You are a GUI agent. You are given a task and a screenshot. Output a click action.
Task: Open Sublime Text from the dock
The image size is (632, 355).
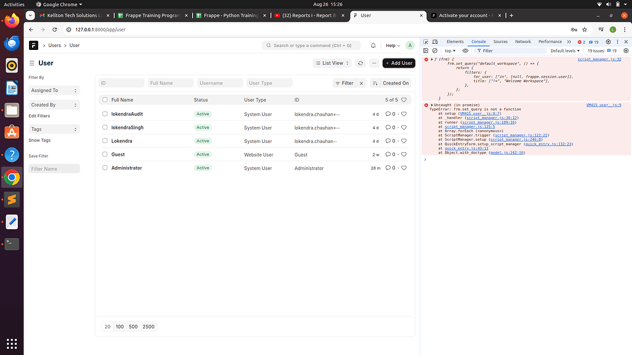(x=12, y=199)
